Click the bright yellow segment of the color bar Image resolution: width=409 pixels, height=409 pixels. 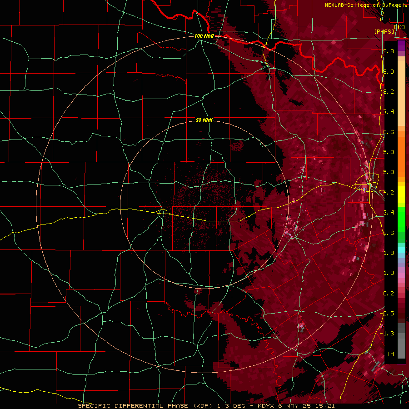[401, 195]
